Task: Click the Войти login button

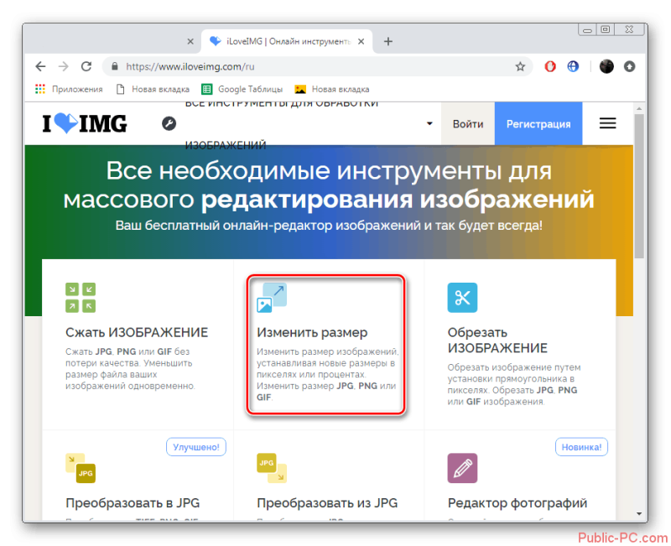Action: (468, 124)
